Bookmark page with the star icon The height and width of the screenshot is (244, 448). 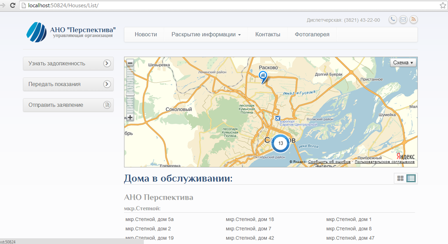[x=443, y=5]
